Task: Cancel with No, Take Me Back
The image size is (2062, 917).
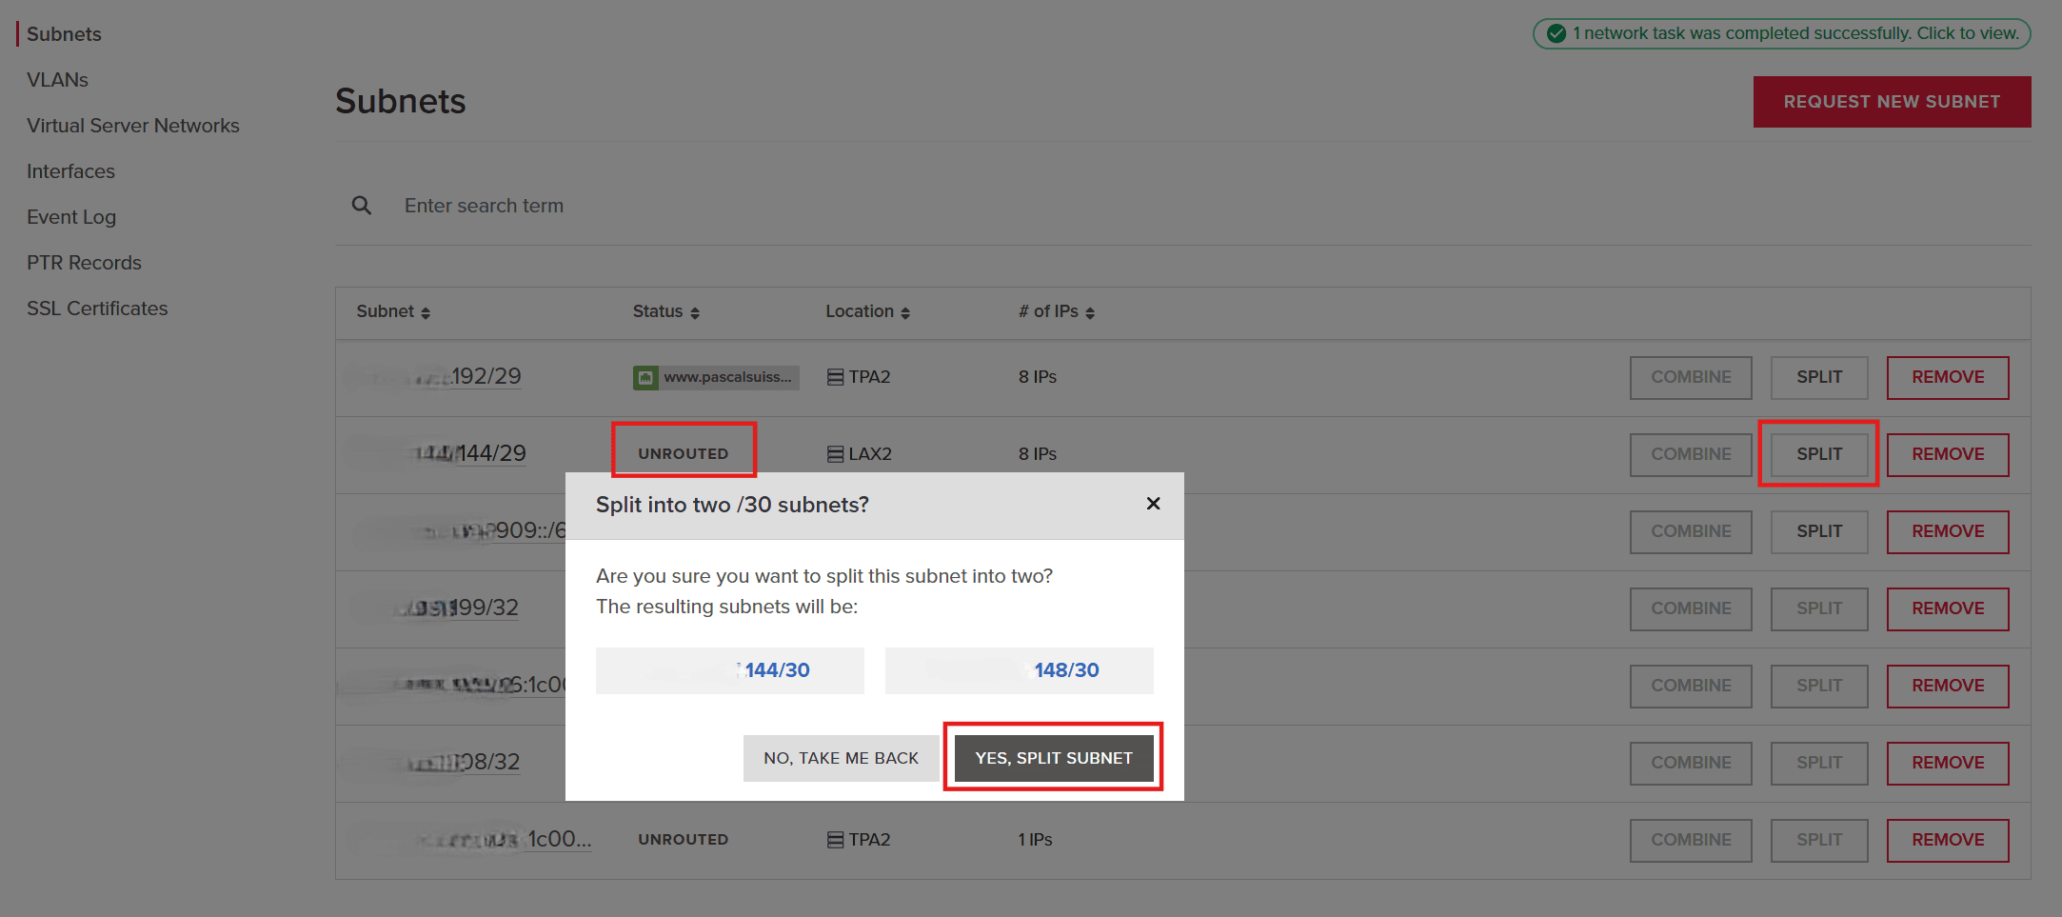Action: point(841,758)
